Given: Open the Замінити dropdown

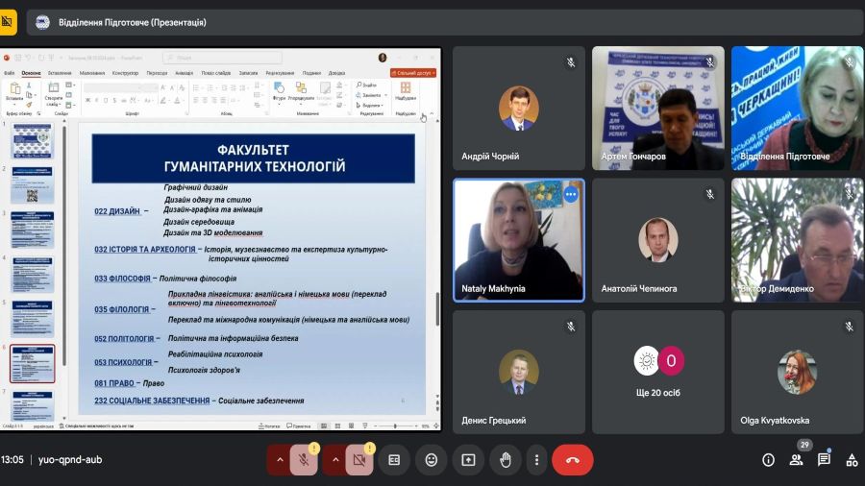Looking at the screenshot, I should coord(371,95).
